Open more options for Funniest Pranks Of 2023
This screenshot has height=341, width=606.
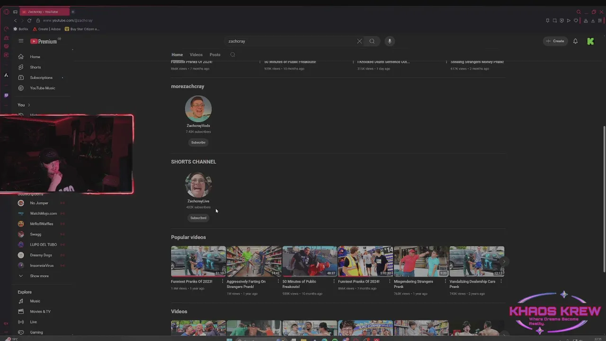223,281
